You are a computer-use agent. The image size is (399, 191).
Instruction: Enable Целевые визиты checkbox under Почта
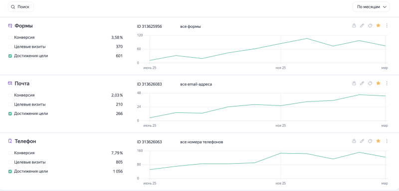click(x=10, y=104)
